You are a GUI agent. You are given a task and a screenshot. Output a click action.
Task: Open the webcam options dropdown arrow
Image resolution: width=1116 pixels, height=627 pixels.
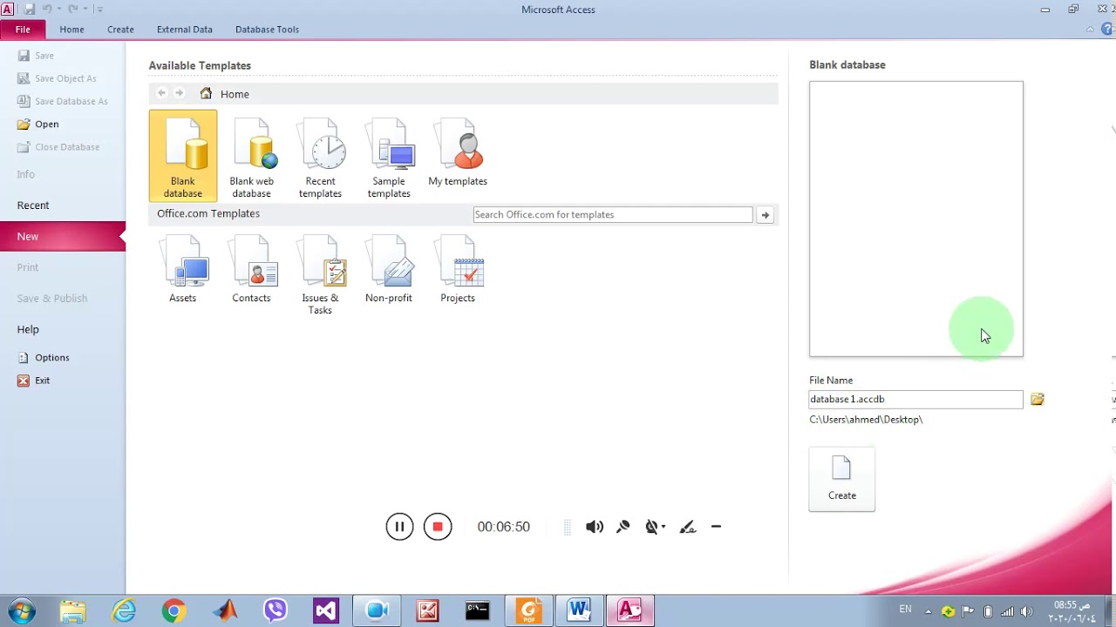point(663,527)
